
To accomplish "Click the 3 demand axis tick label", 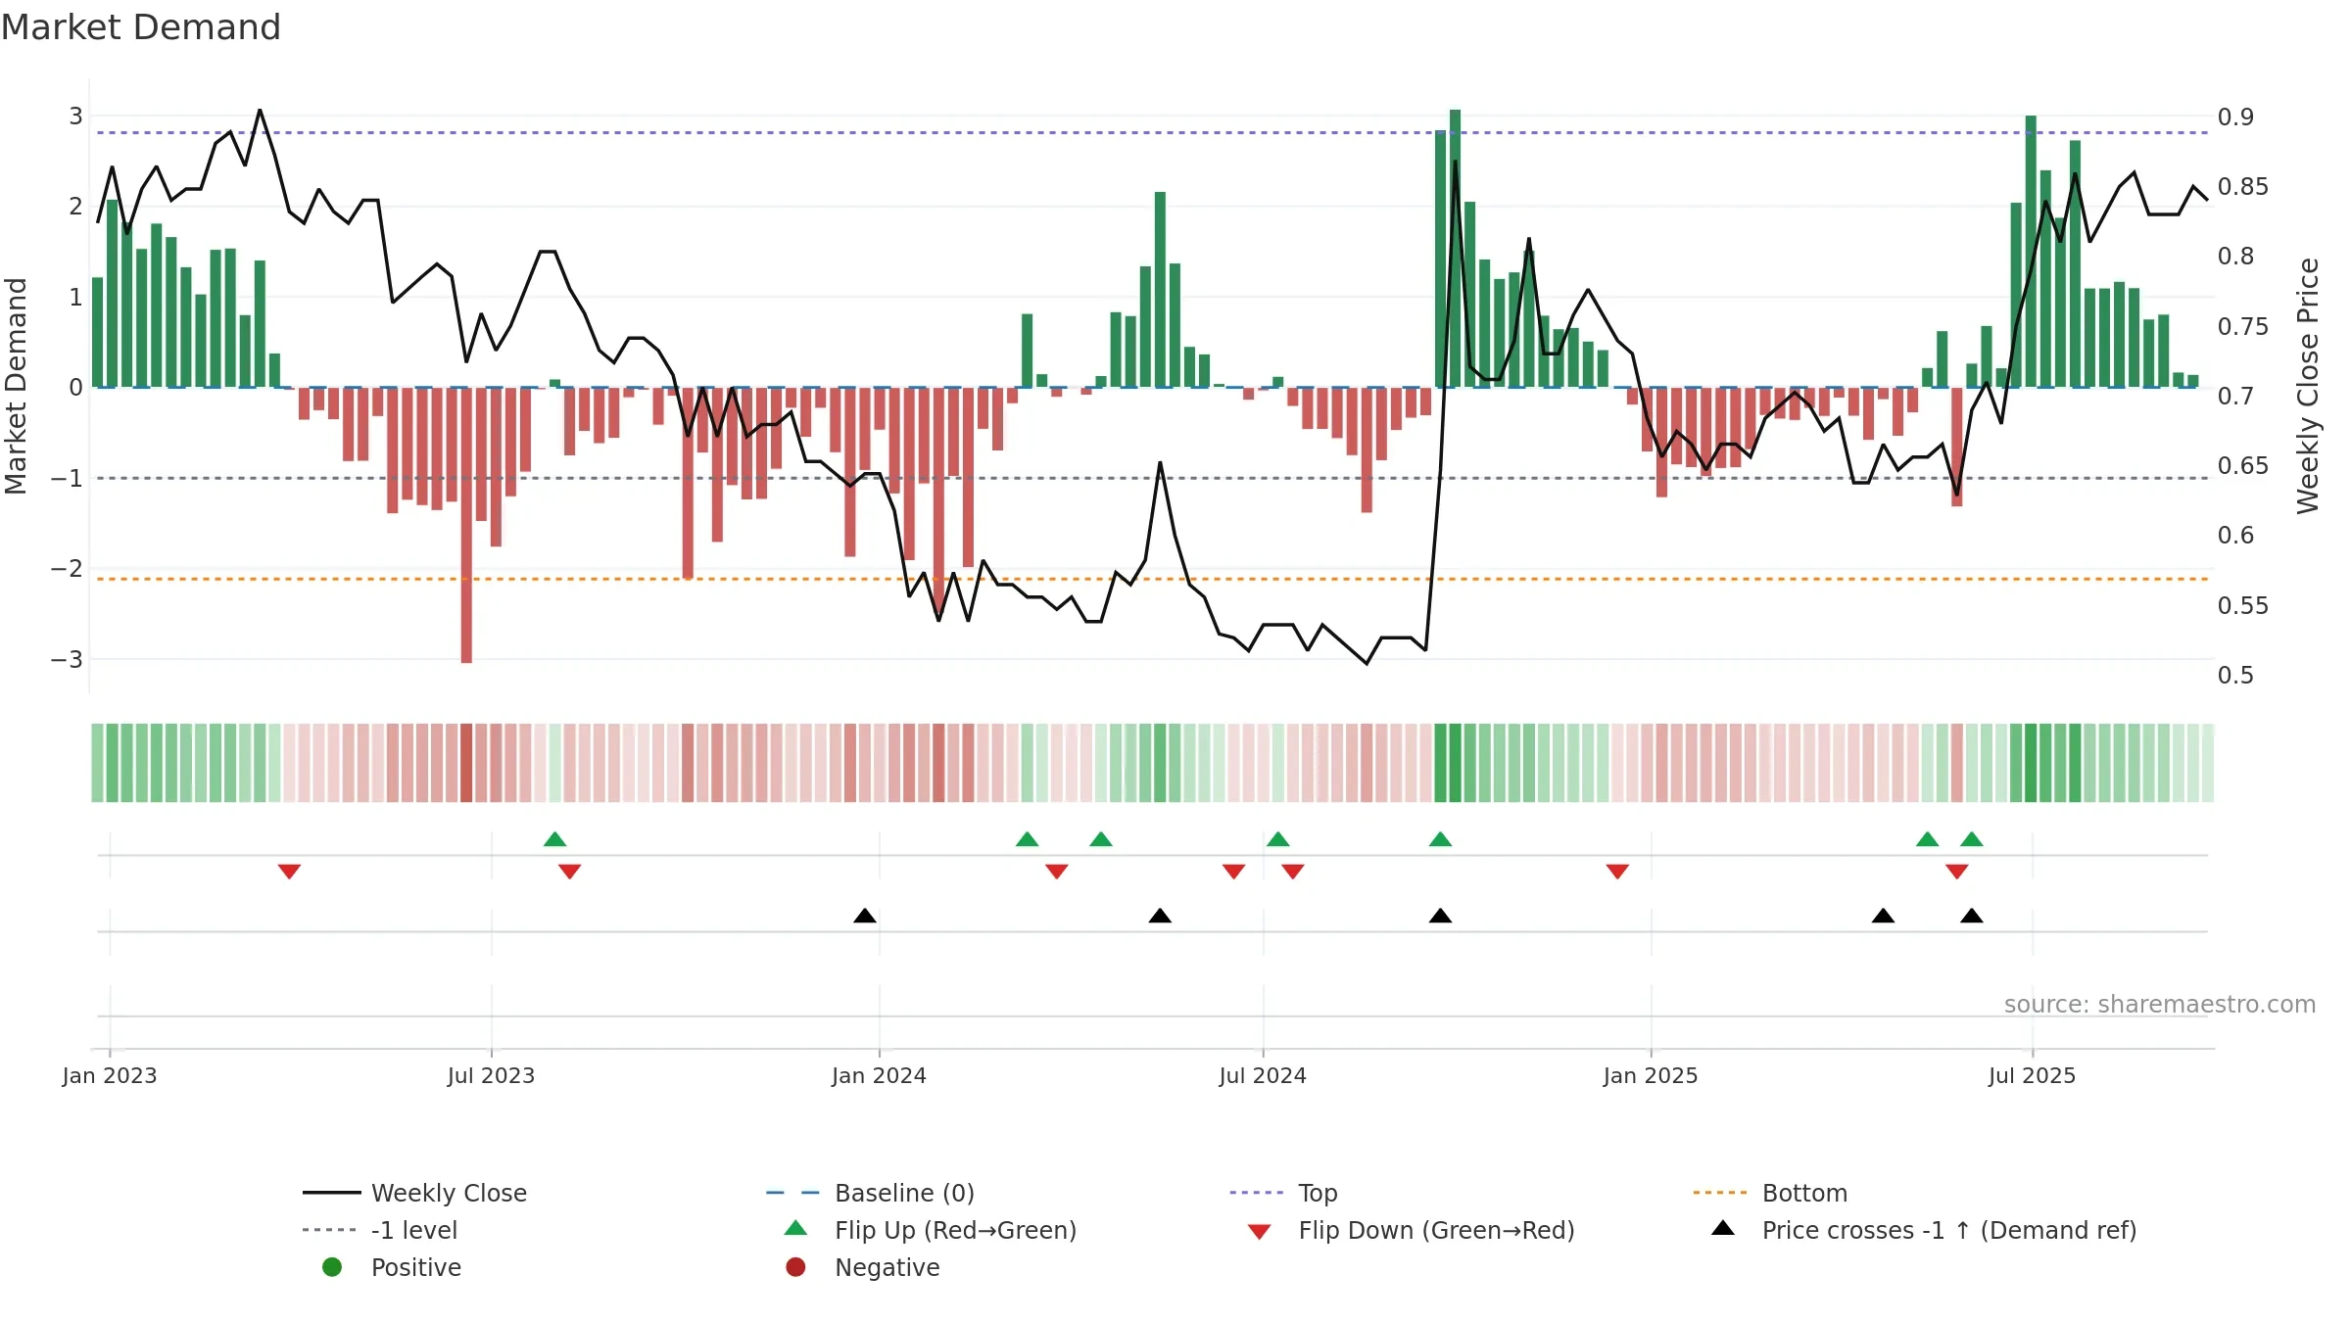I will (x=75, y=117).
